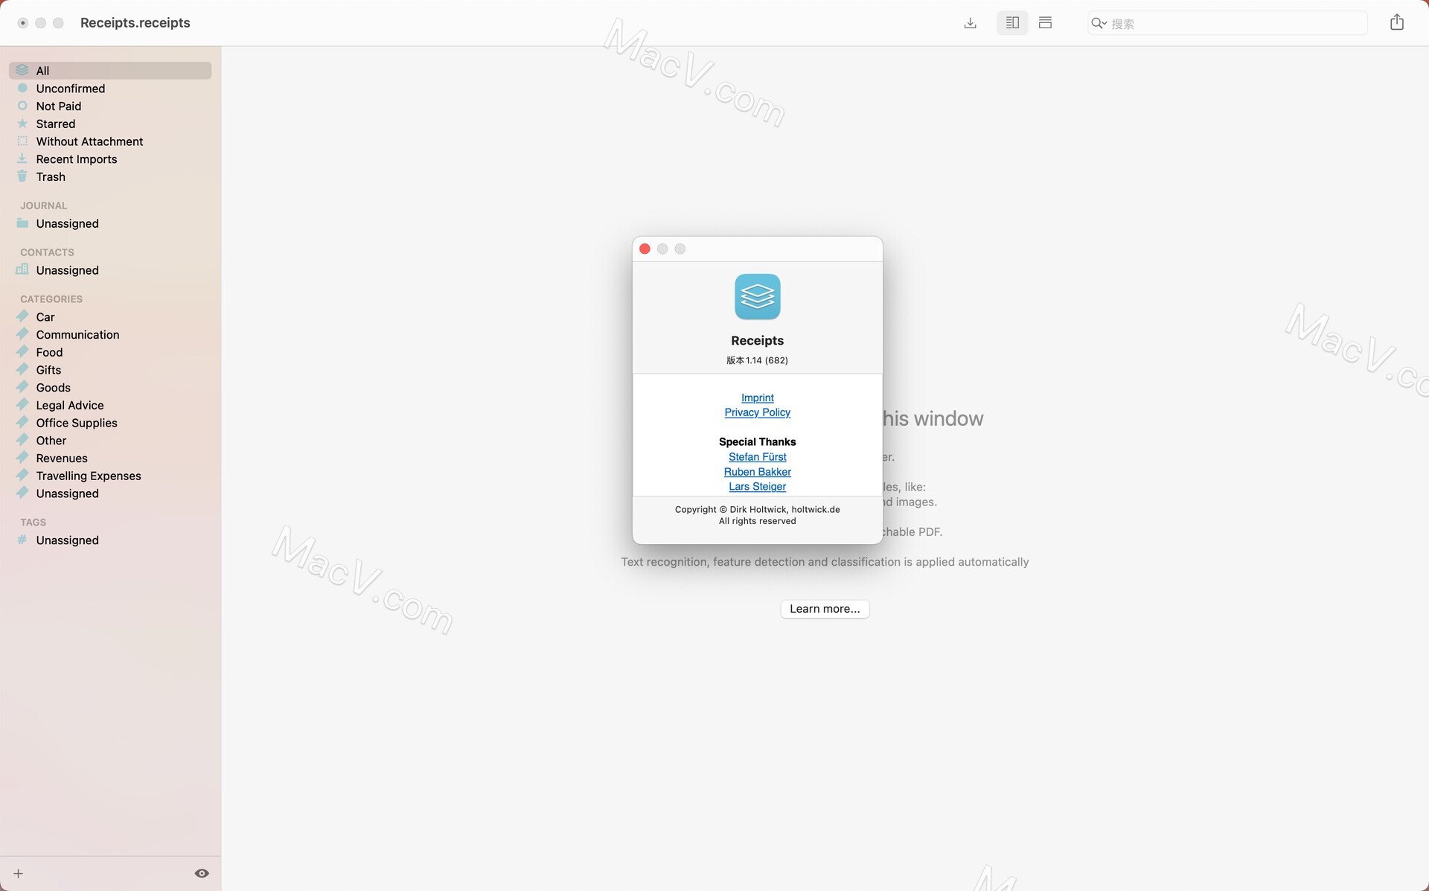Click the Receipts app icon in dialog
1429x891 pixels.
pyautogui.click(x=757, y=297)
